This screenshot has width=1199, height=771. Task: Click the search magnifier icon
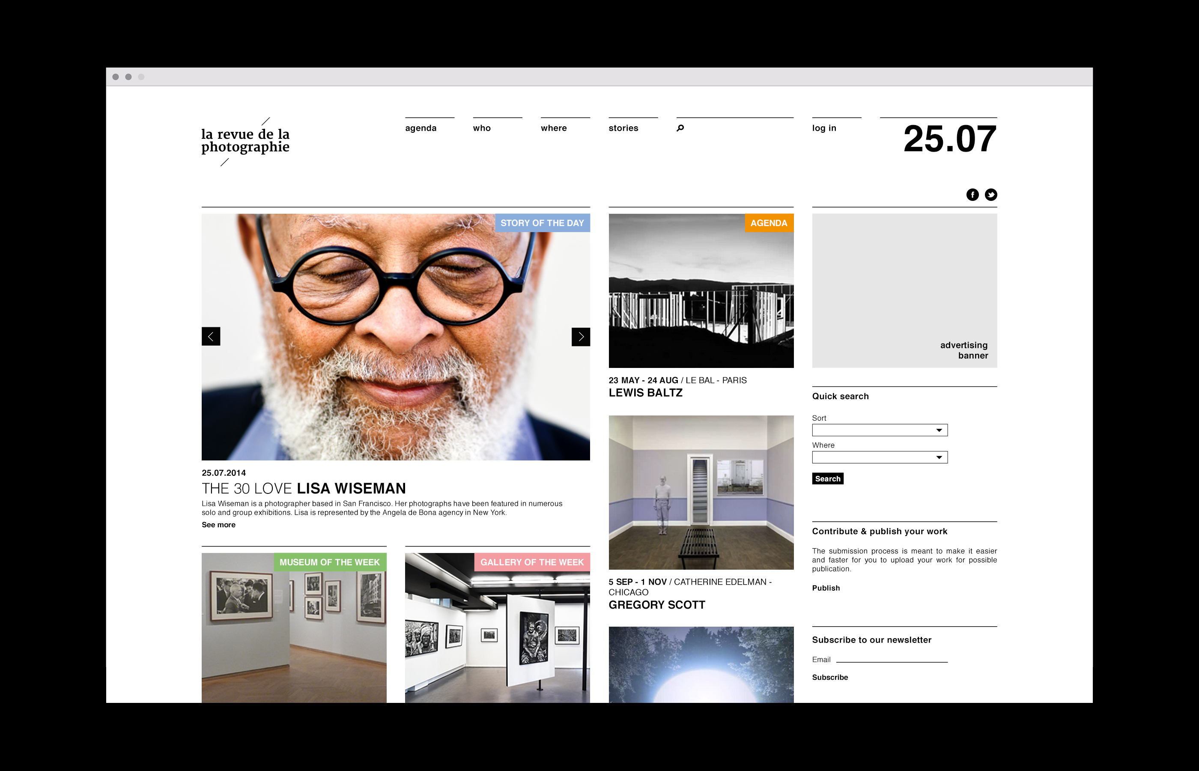680,128
